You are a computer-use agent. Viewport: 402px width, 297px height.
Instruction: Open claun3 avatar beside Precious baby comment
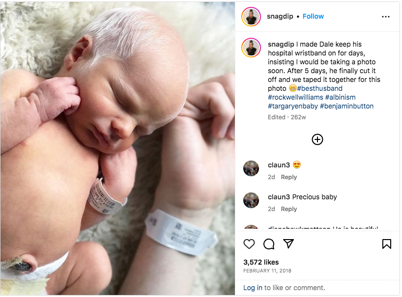(x=251, y=200)
